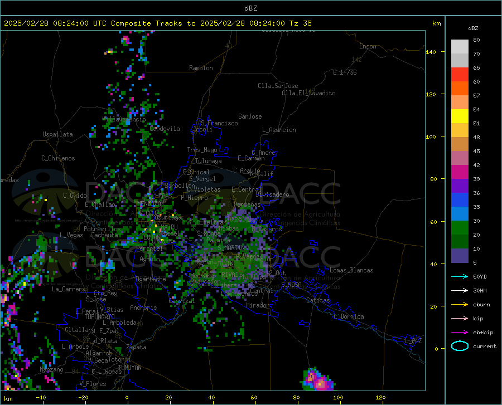Select the lightest gray swatch atop dBZ scale

[x=460, y=47]
